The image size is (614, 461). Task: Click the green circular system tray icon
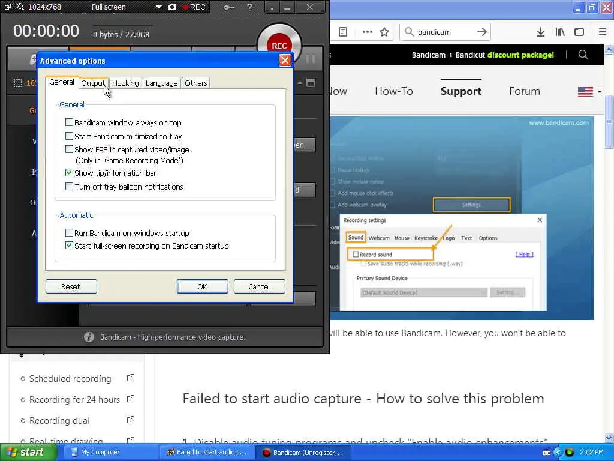(570, 453)
